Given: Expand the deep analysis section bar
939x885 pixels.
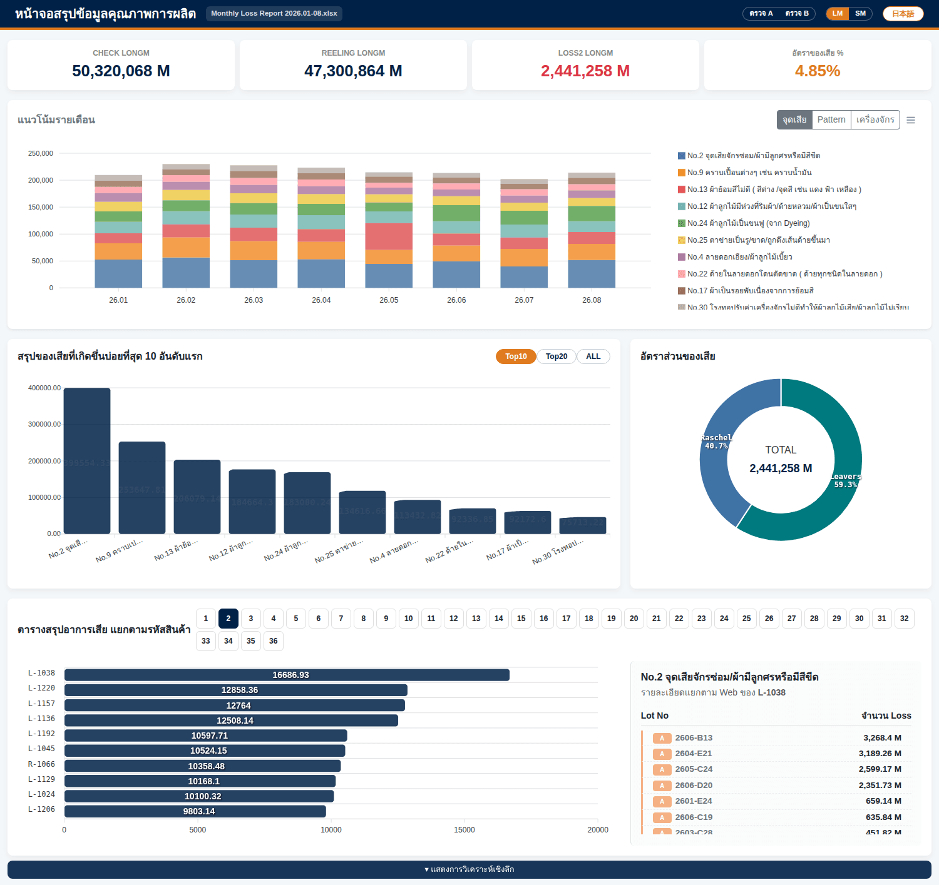Looking at the screenshot, I should tap(469, 869).
